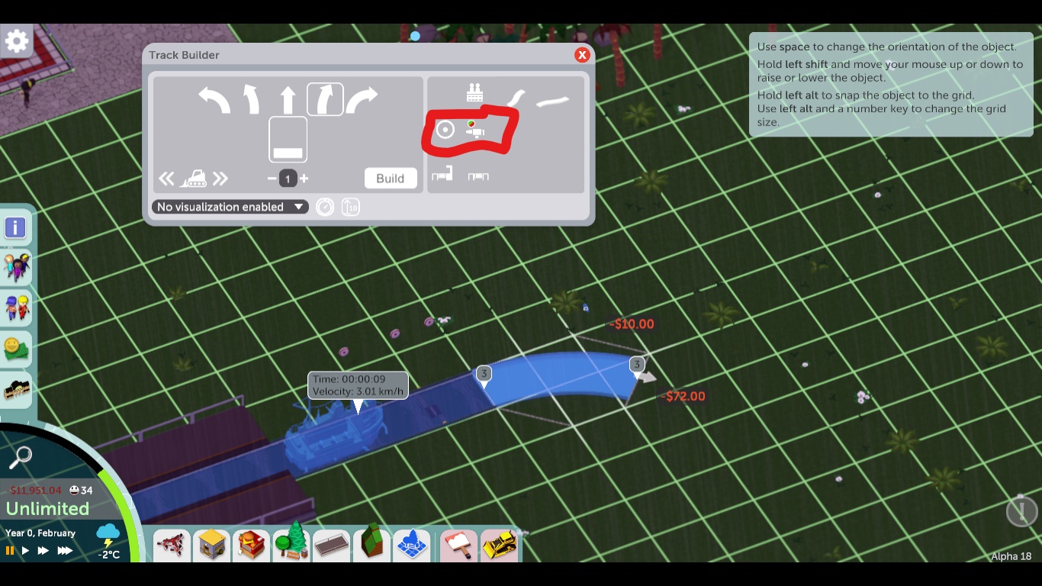Open the trees and scenery menu

[x=291, y=544]
